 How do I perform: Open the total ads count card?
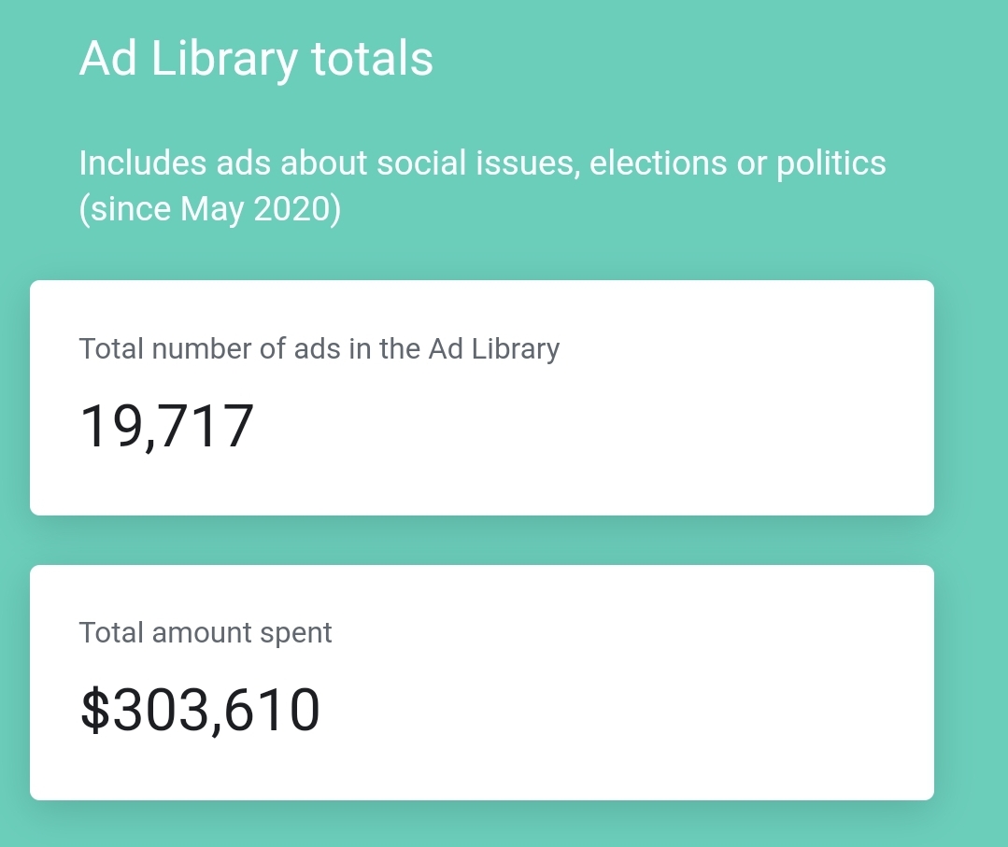tap(481, 398)
